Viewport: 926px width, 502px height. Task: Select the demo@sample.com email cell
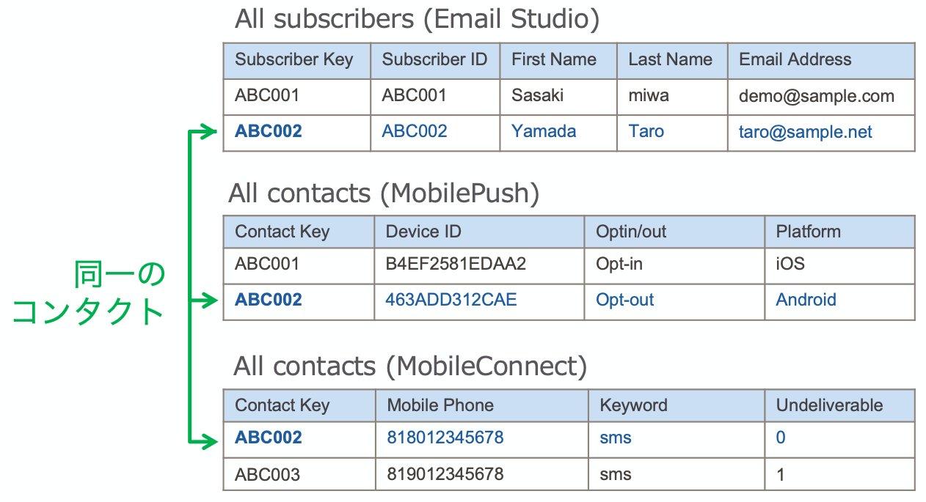coord(816,96)
